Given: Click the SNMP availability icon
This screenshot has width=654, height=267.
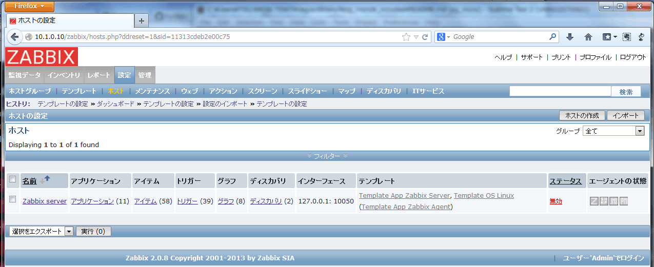Looking at the screenshot, I should [604, 201].
